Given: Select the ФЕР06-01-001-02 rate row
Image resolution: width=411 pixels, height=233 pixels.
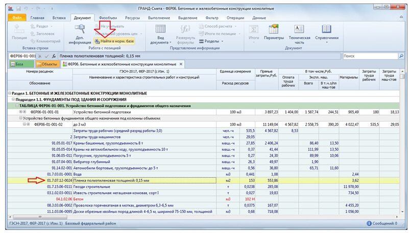Looking at the screenshot, I should (x=203, y=124).
